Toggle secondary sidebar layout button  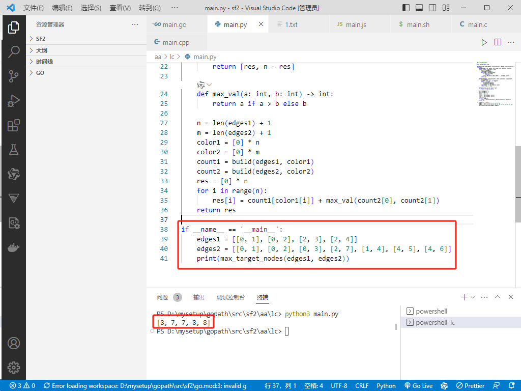pos(432,8)
